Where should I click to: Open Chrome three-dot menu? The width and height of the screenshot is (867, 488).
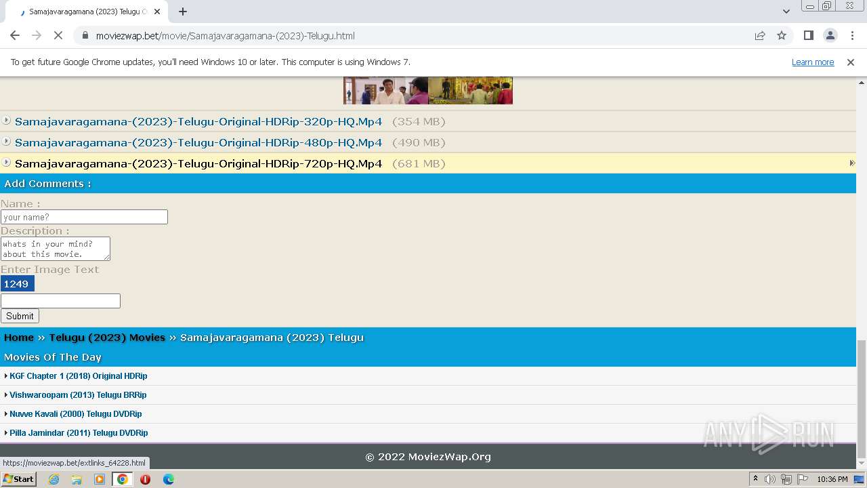(851, 35)
